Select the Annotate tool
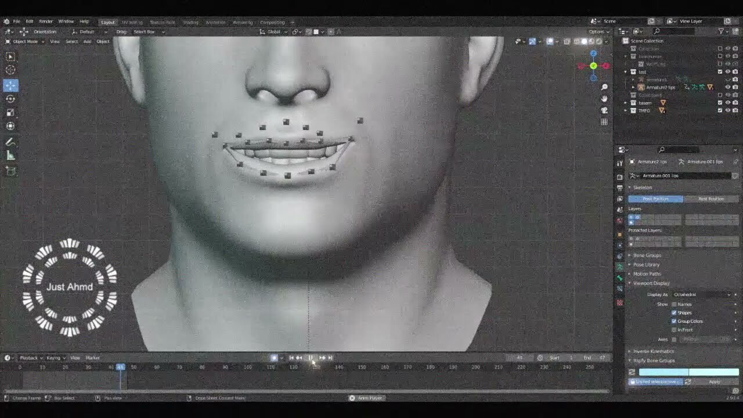Screen dimensions: 743x418 click(x=10, y=140)
